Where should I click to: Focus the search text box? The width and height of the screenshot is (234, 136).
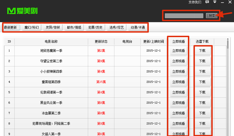[x=184, y=16]
